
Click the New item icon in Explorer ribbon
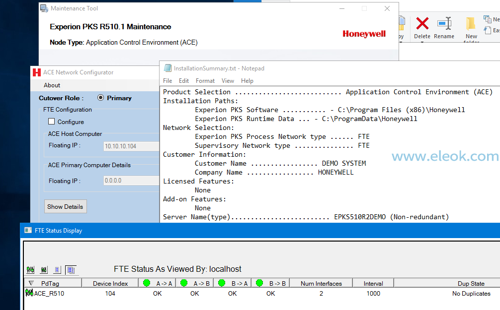(488, 19)
